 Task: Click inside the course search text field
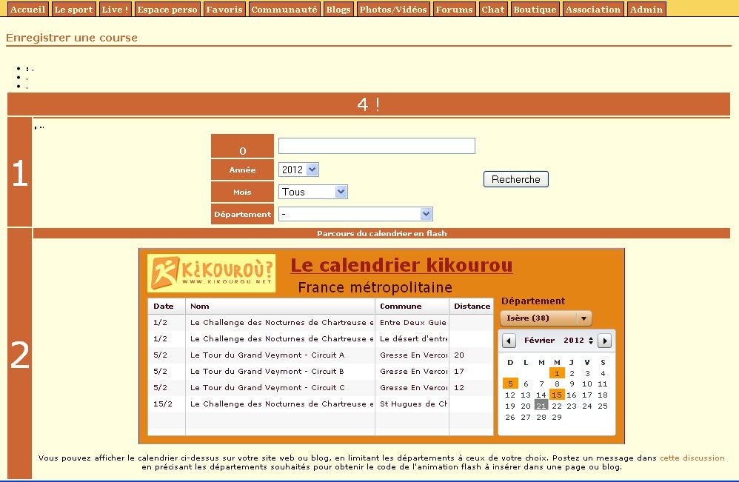tap(375, 145)
